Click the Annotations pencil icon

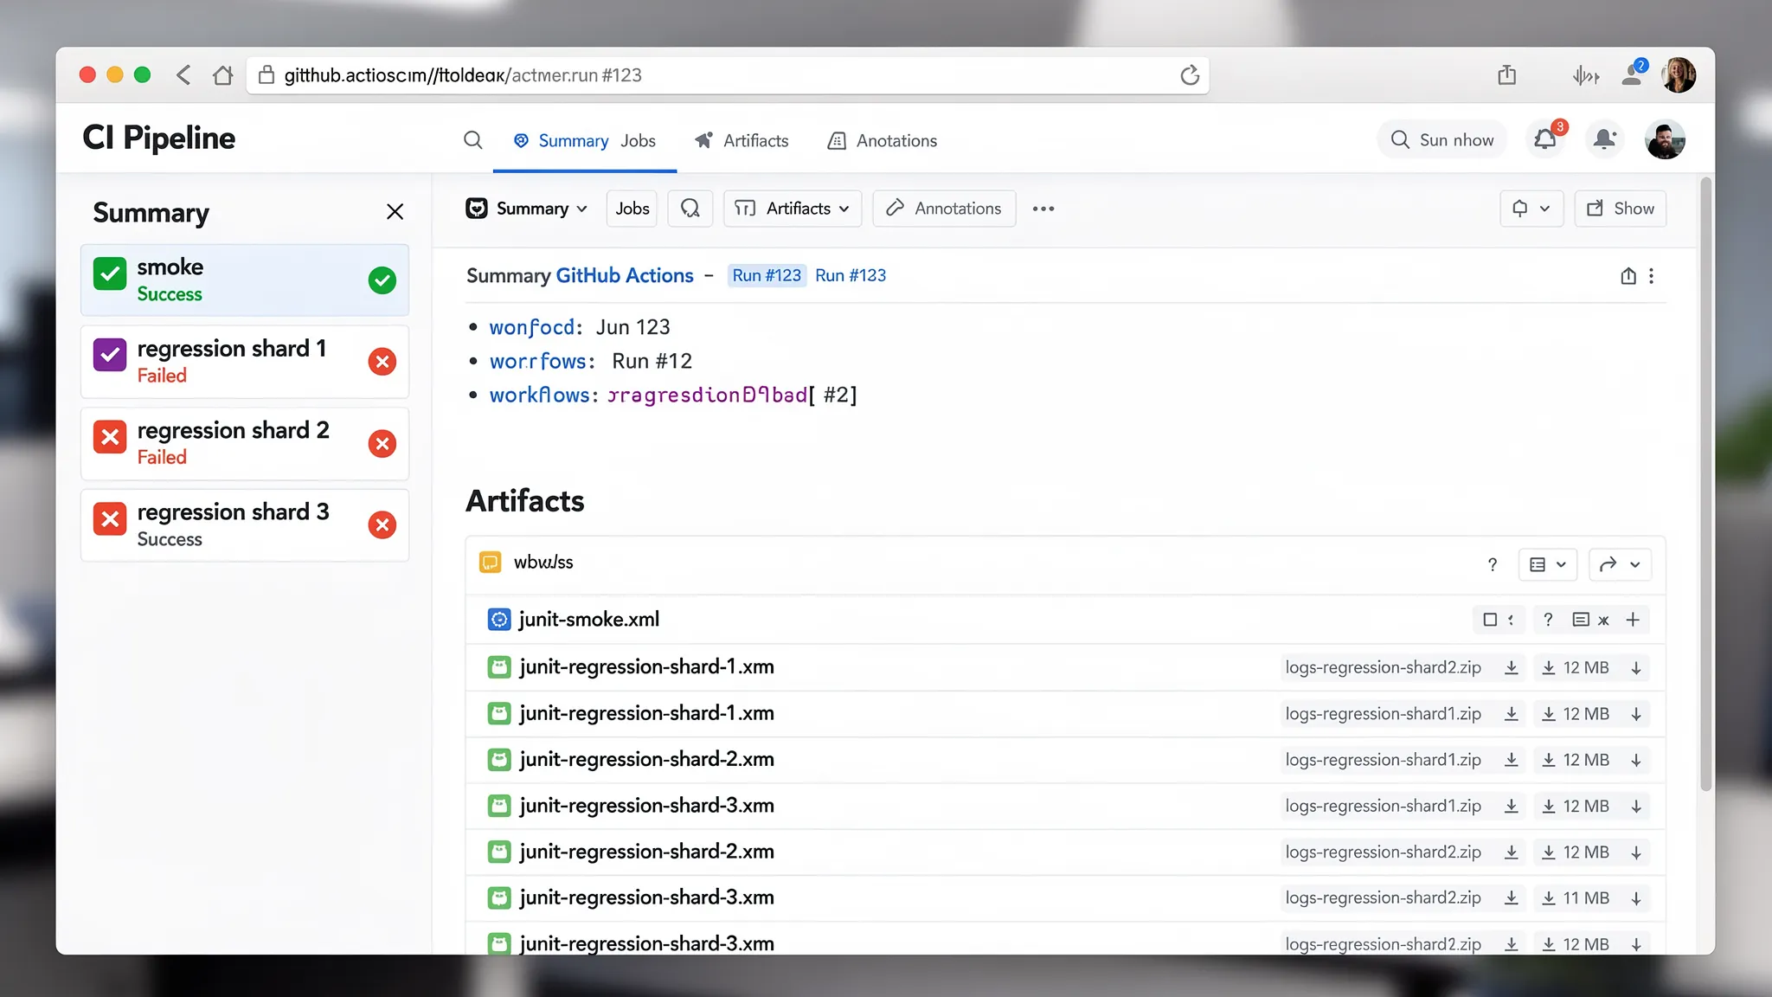click(896, 209)
